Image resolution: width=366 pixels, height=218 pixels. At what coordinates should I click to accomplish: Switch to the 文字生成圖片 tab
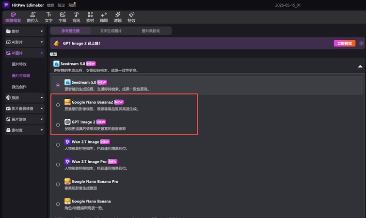click(111, 31)
